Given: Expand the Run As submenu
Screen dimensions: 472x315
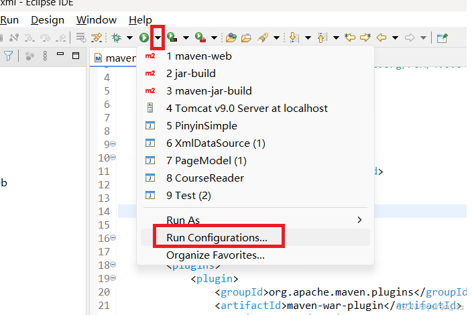Looking at the screenshot, I should 255,220.
